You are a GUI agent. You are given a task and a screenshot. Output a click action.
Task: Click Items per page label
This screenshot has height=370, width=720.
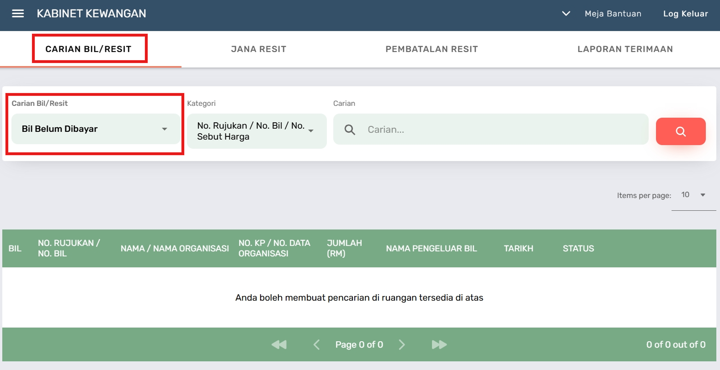(x=644, y=195)
